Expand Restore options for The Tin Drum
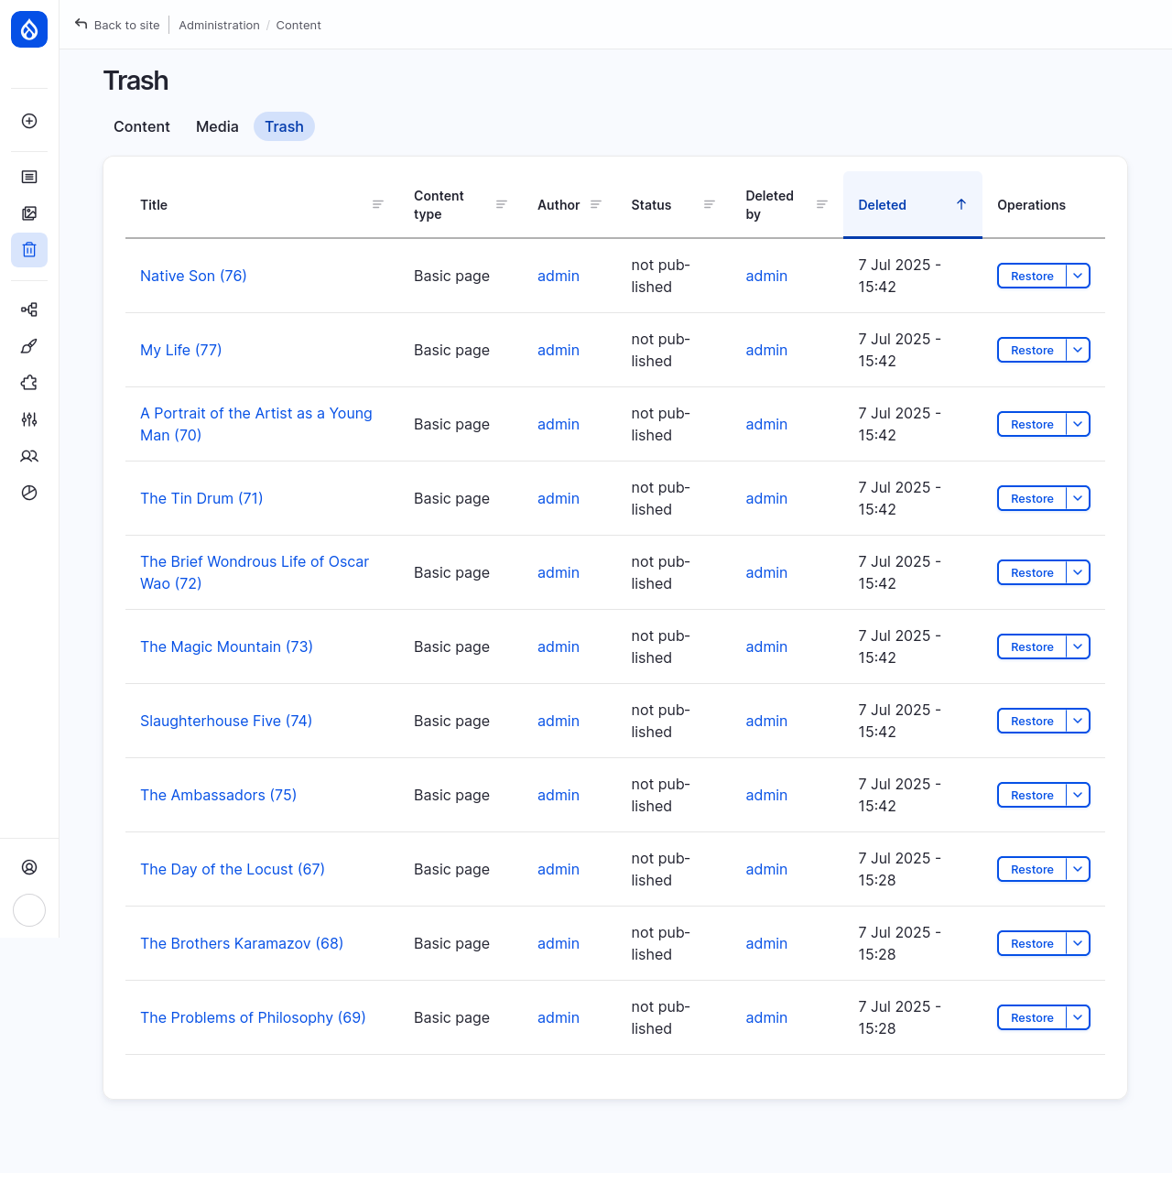Viewport: 1172px width, 1184px height. click(1078, 498)
